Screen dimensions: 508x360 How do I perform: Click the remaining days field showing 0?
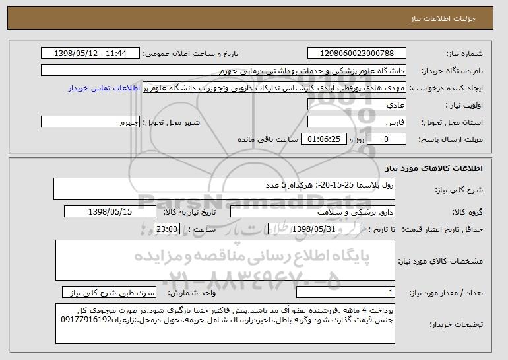pyautogui.click(x=386, y=139)
